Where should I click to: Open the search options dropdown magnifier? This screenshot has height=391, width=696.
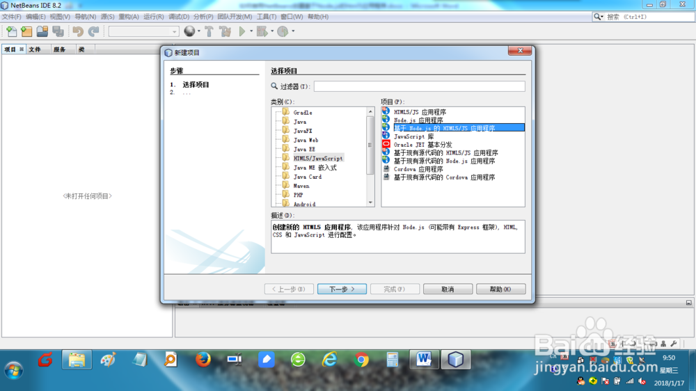[x=599, y=17]
